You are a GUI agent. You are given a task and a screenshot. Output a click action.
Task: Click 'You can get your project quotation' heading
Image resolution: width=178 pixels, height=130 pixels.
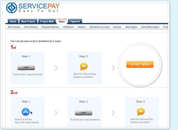pyautogui.click(x=35, y=41)
